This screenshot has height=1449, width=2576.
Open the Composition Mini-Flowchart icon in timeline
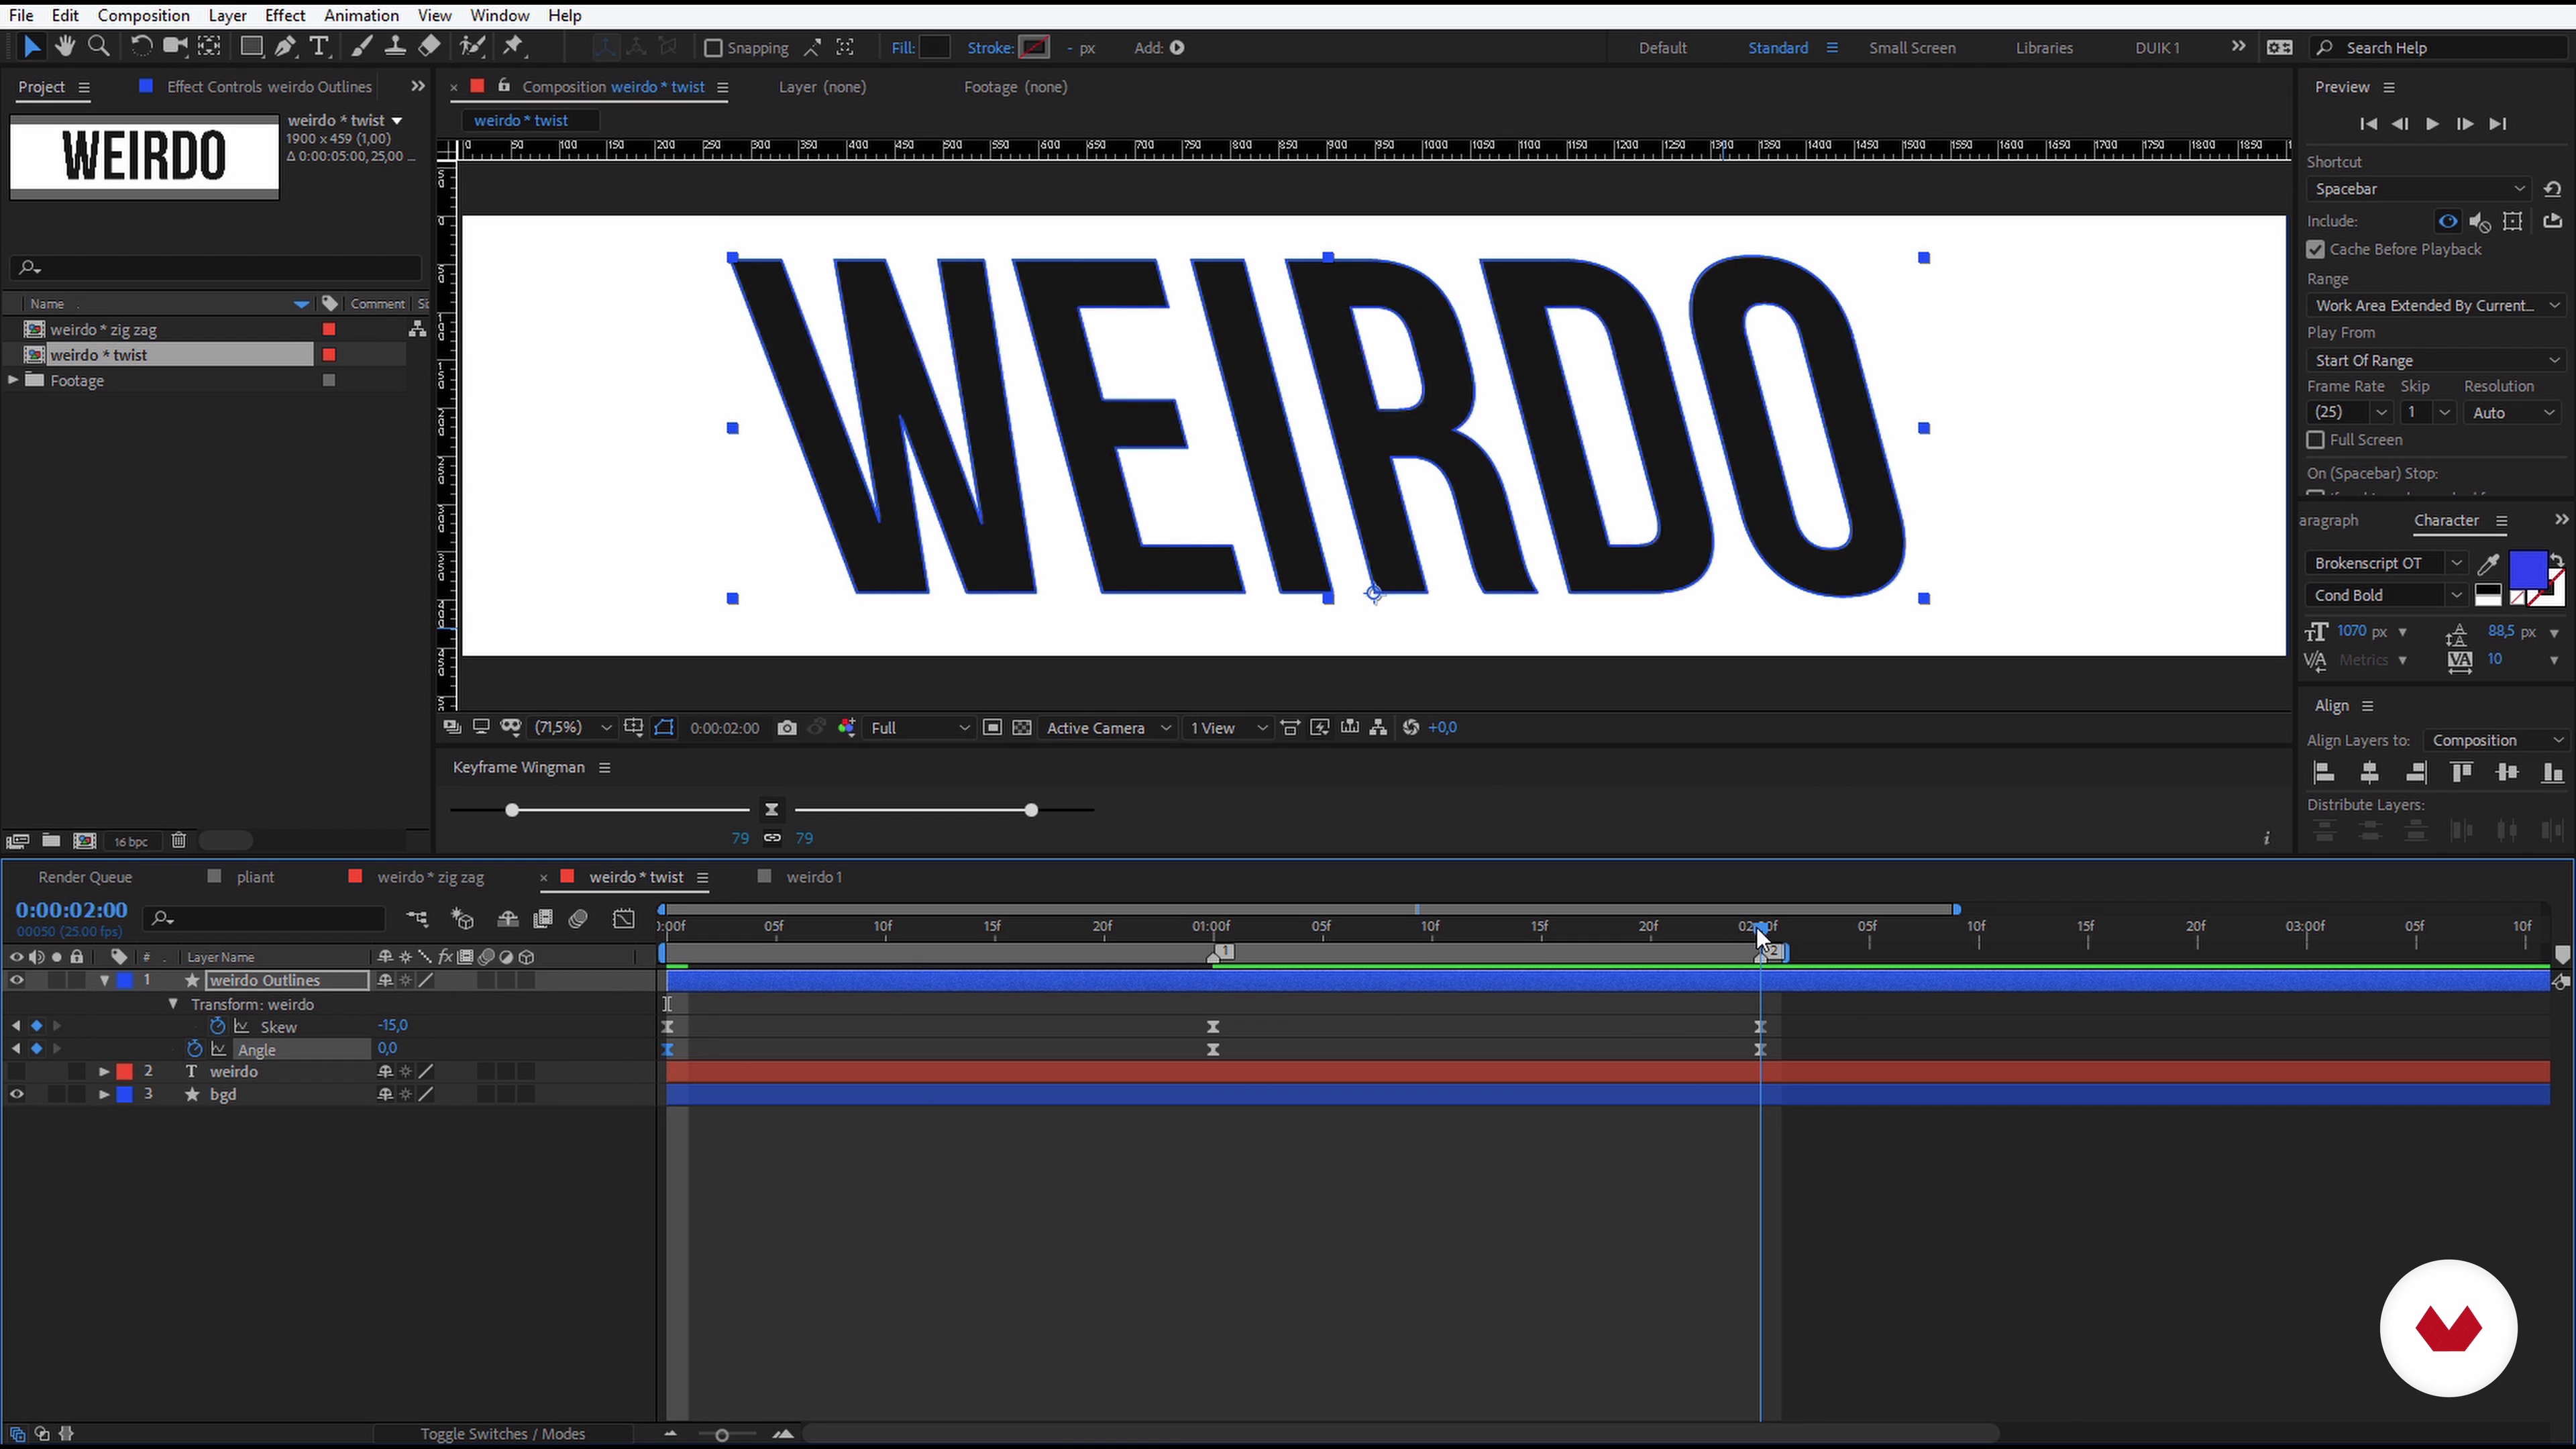(417, 919)
